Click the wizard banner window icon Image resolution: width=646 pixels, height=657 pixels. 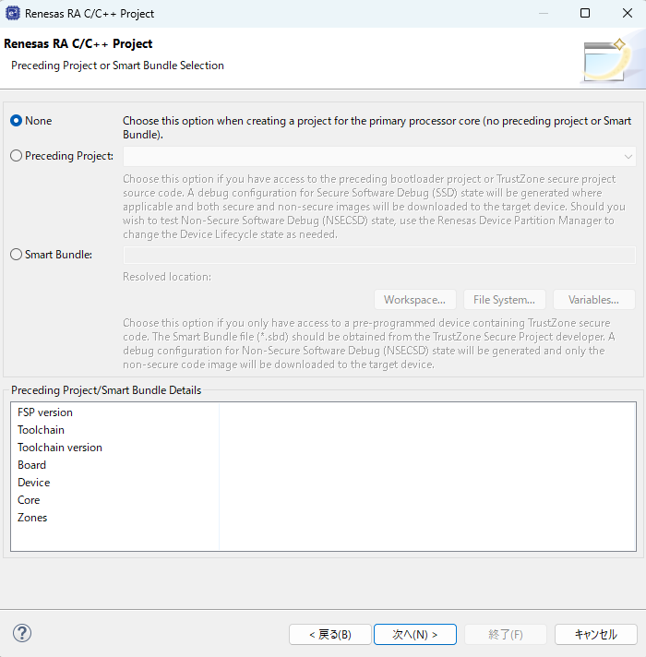pos(605,59)
